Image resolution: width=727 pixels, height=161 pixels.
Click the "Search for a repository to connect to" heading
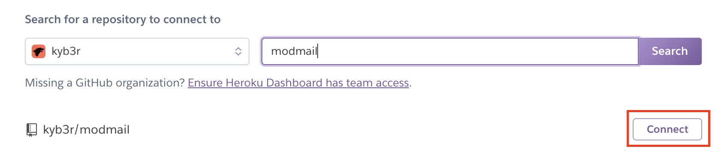tap(123, 20)
